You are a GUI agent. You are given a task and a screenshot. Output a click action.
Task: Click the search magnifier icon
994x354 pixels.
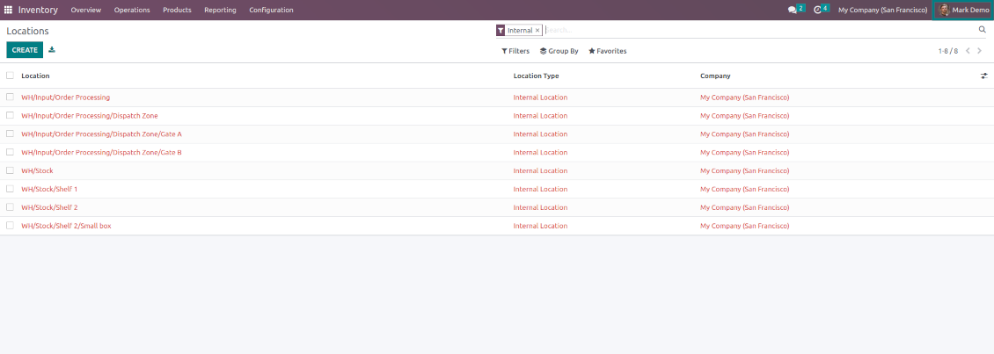click(x=983, y=30)
